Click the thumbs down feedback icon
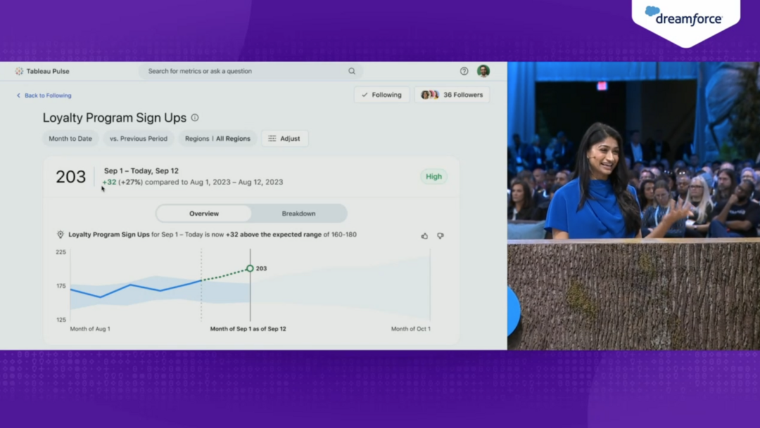The image size is (760, 428). pyautogui.click(x=440, y=236)
